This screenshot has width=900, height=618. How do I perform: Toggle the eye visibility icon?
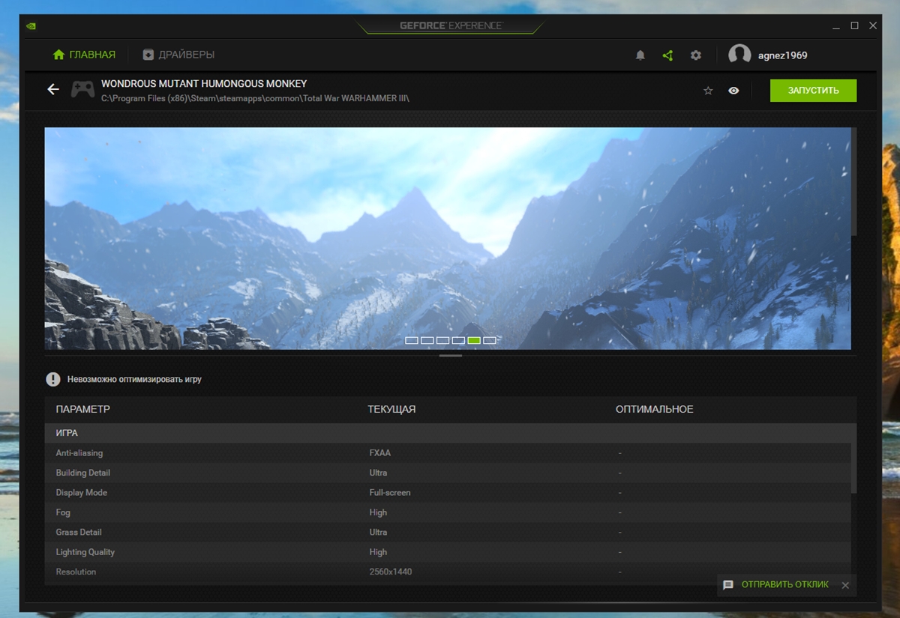(x=733, y=91)
